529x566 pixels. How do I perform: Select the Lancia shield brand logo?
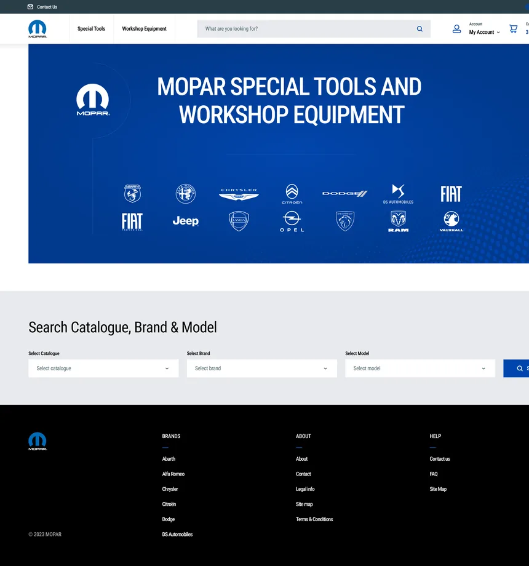click(x=239, y=221)
